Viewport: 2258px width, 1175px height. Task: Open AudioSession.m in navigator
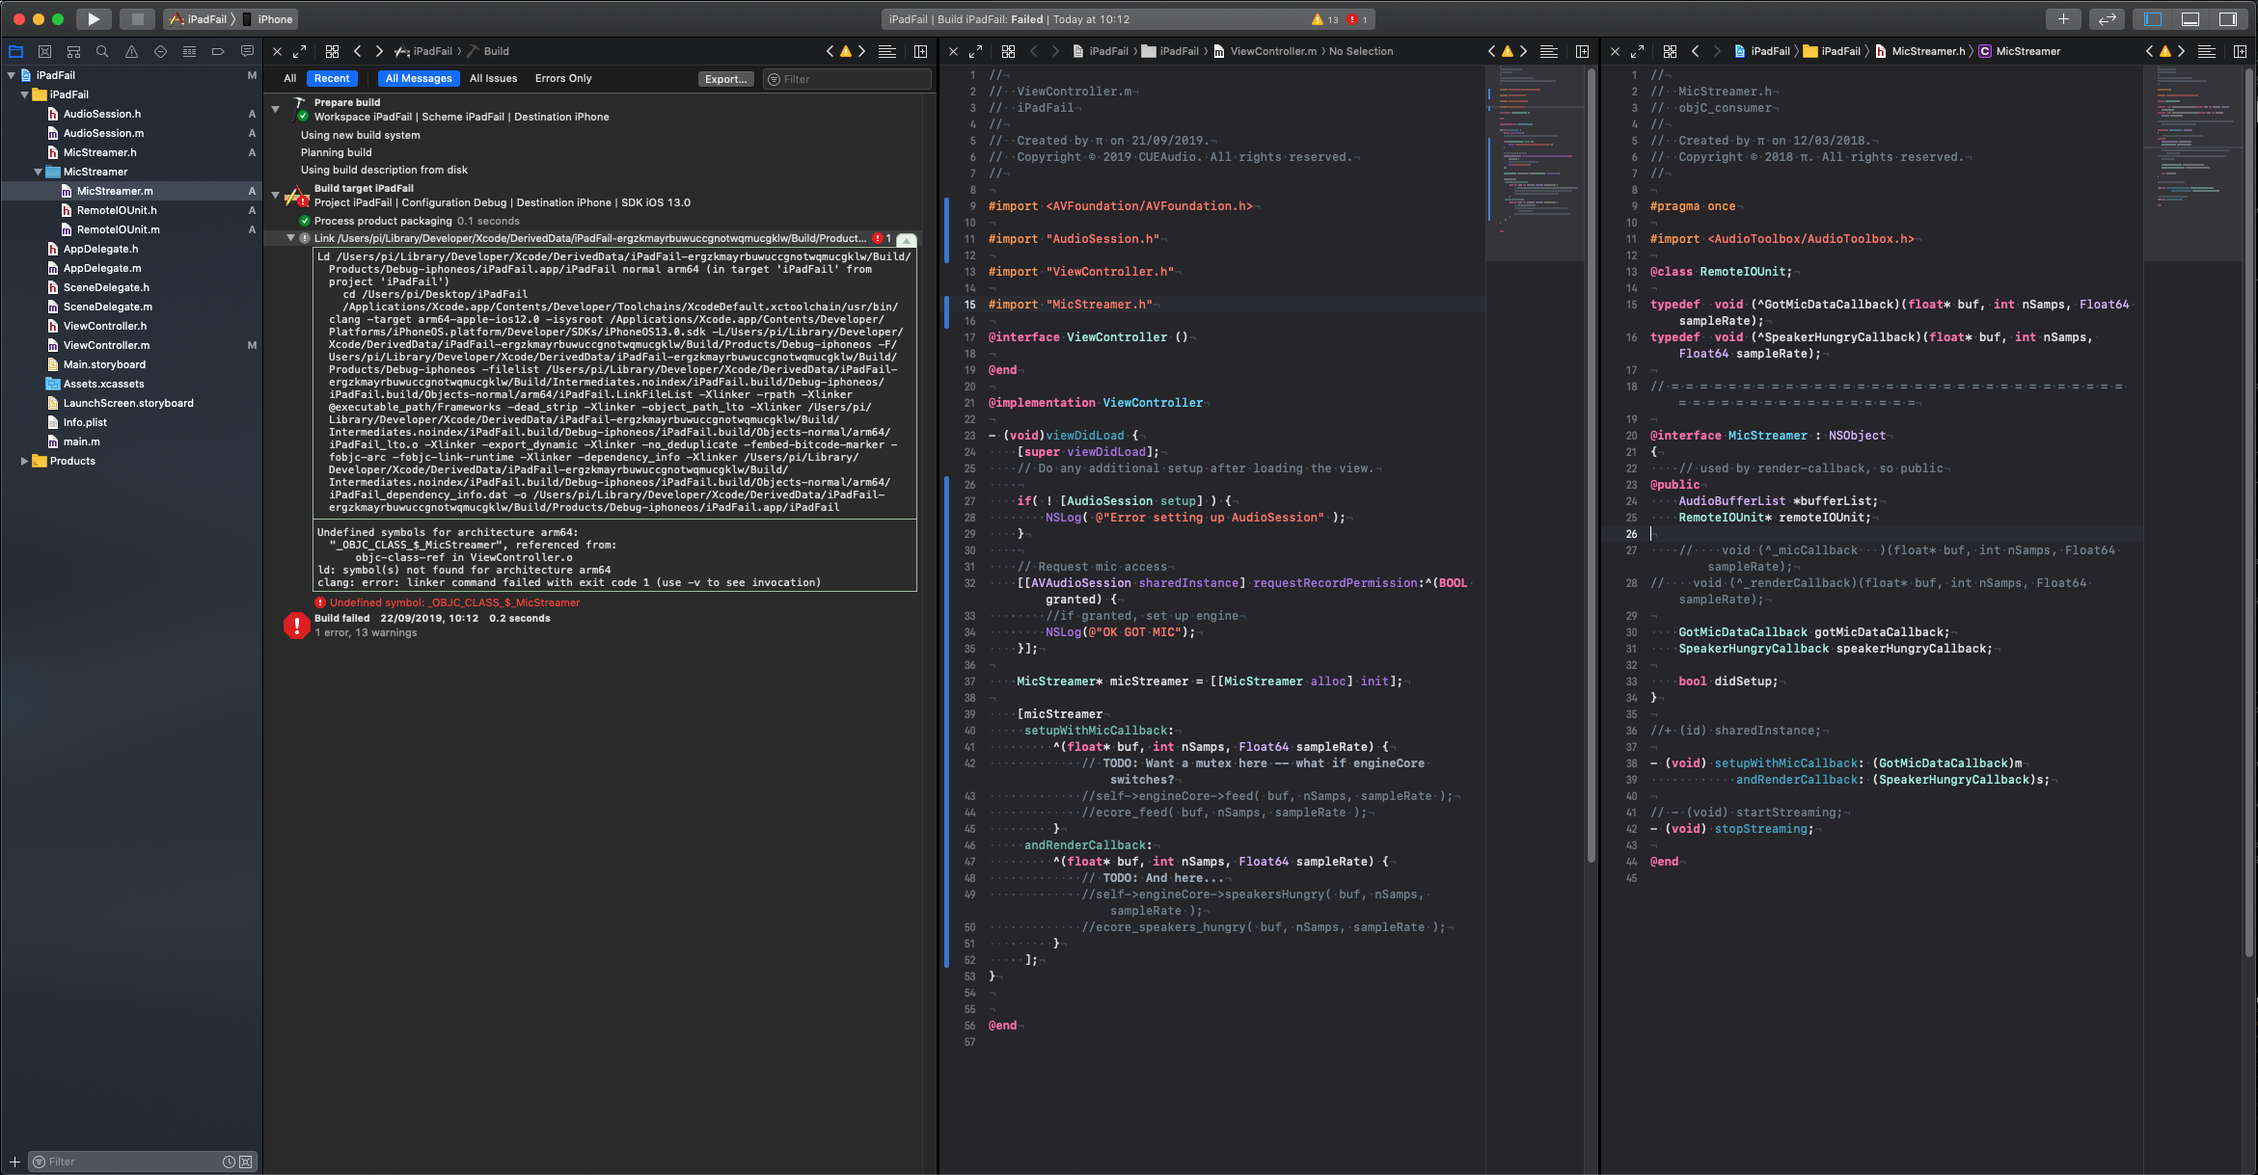point(102,133)
